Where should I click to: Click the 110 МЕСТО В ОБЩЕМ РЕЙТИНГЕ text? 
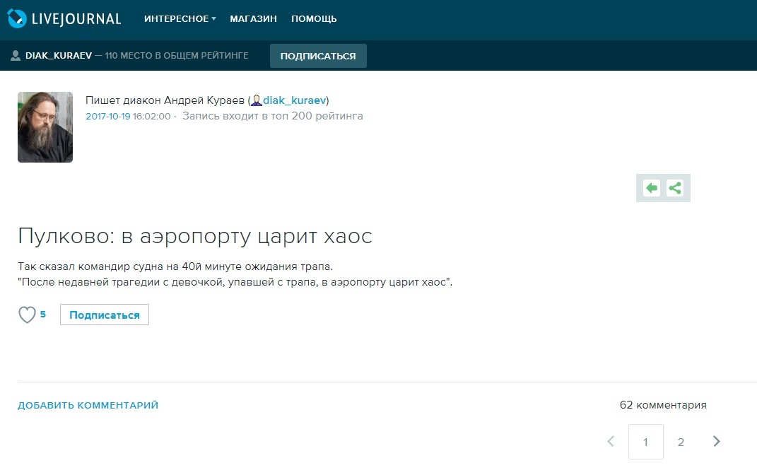177,56
